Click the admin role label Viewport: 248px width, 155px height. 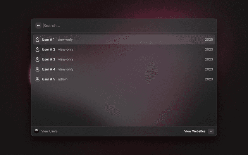coord(63,79)
